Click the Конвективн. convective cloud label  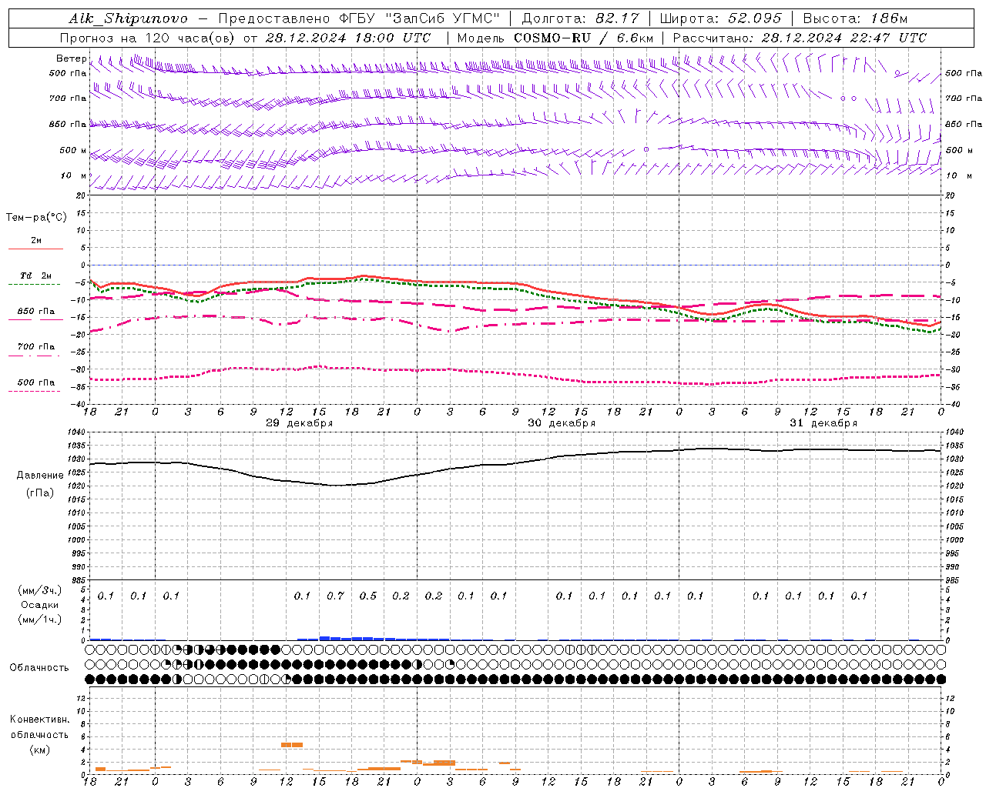click(x=40, y=720)
